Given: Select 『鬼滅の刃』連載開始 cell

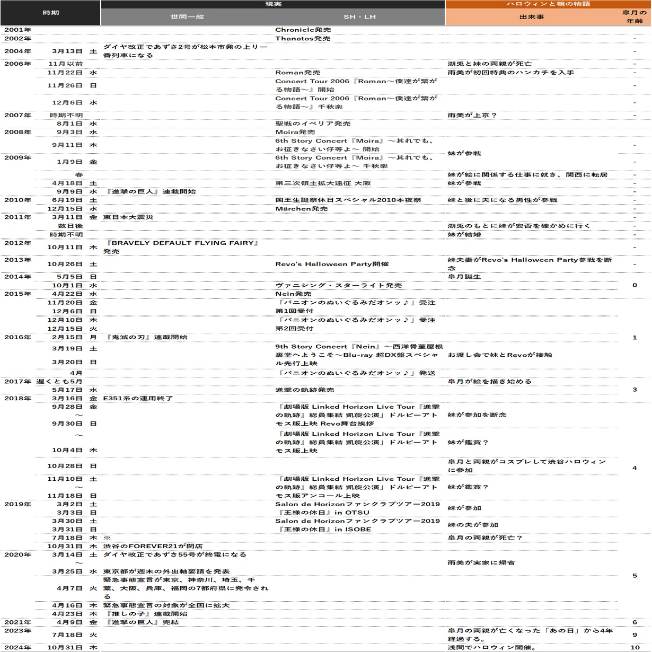Looking at the screenshot, I should coord(147,337).
